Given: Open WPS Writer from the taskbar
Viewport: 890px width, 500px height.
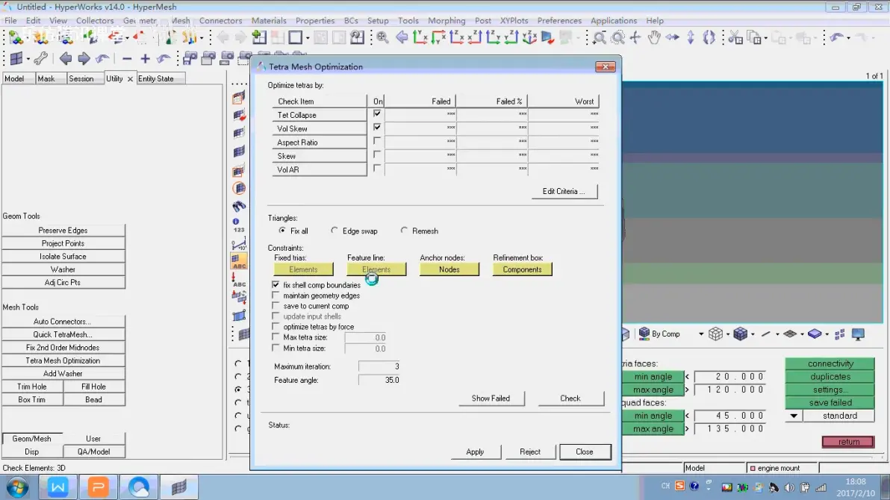Looking at the screenshot, I should coord(58,487).
